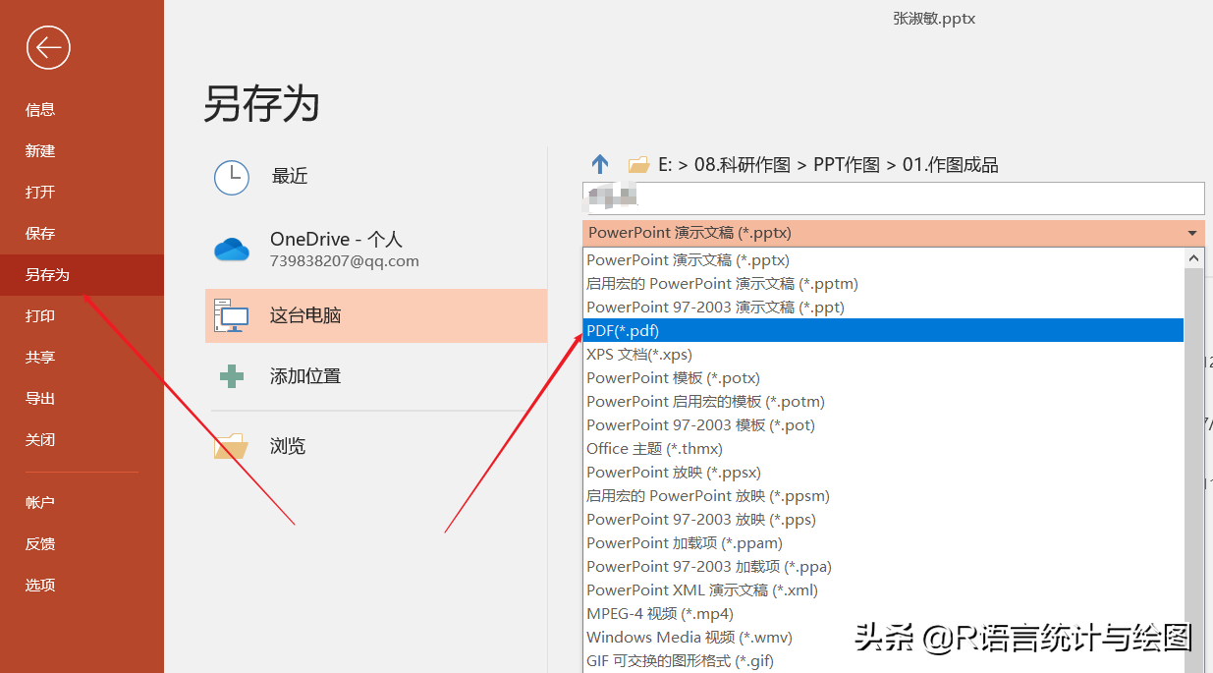The image size is (1213, 673).
Task: Open 选项 in the sidebar
Action: 40,586
